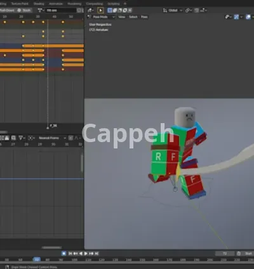The image size is (254, 269).
Task: Click the 'User Perspective' viewport text
Action: 100,25
